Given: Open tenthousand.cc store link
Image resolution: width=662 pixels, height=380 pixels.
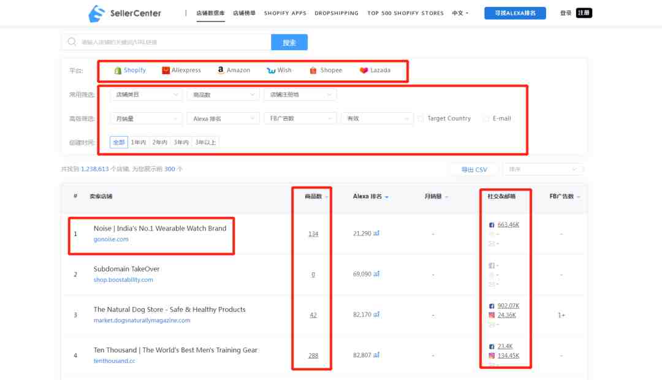Looking at the screenshot, I should tap(115, 360).
